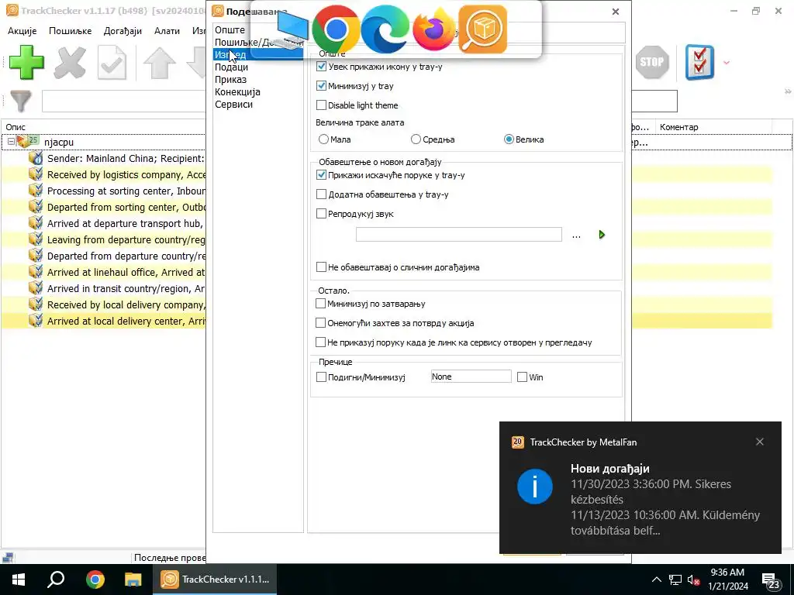Open the notification center icon
The width and height of the screenshot is (794, 595).
tap(771, 580)
